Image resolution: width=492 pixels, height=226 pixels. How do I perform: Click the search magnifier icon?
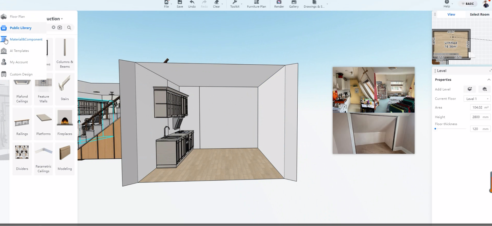[x=69, y=28]
